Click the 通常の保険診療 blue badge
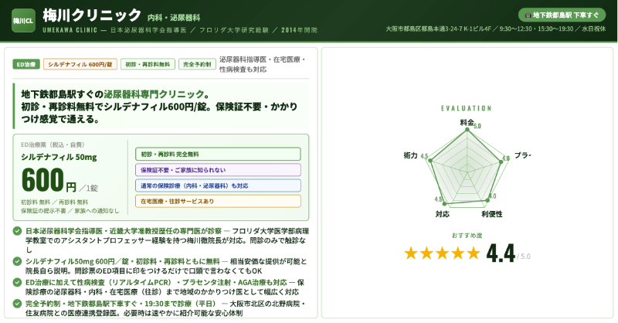Image resolution: width=618 pixels, height=323 pixels. (207, 185)
